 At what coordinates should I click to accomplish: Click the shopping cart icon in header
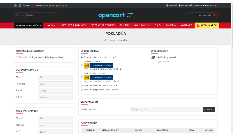click(x=214, y=15)
